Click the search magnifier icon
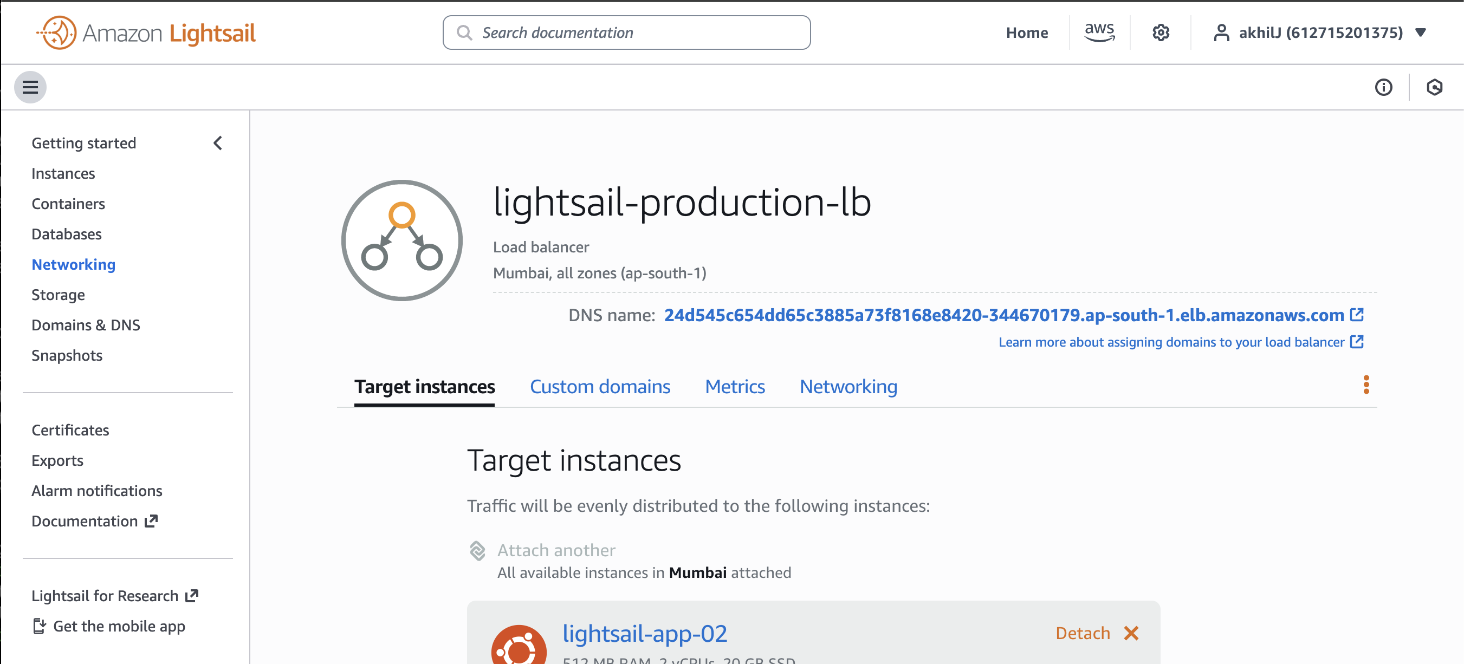Image resolution: width=1464 pixels, height=664 pixels. [x=464, y=32]
